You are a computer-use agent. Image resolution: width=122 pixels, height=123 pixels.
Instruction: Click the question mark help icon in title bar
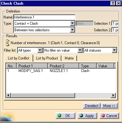click(x=113, y=3)
